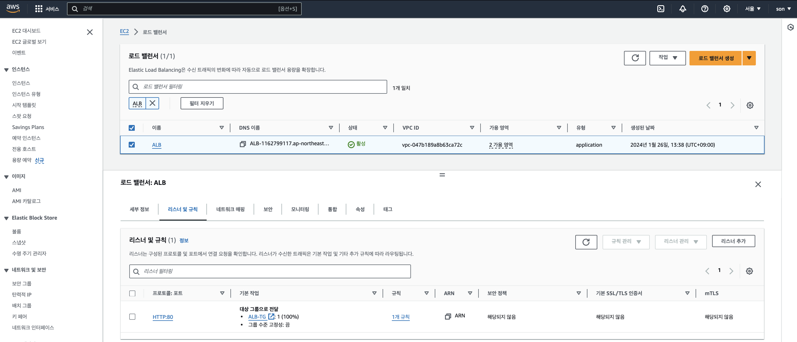
Task: Go to next page of load balancers
Action: (732, 105)
